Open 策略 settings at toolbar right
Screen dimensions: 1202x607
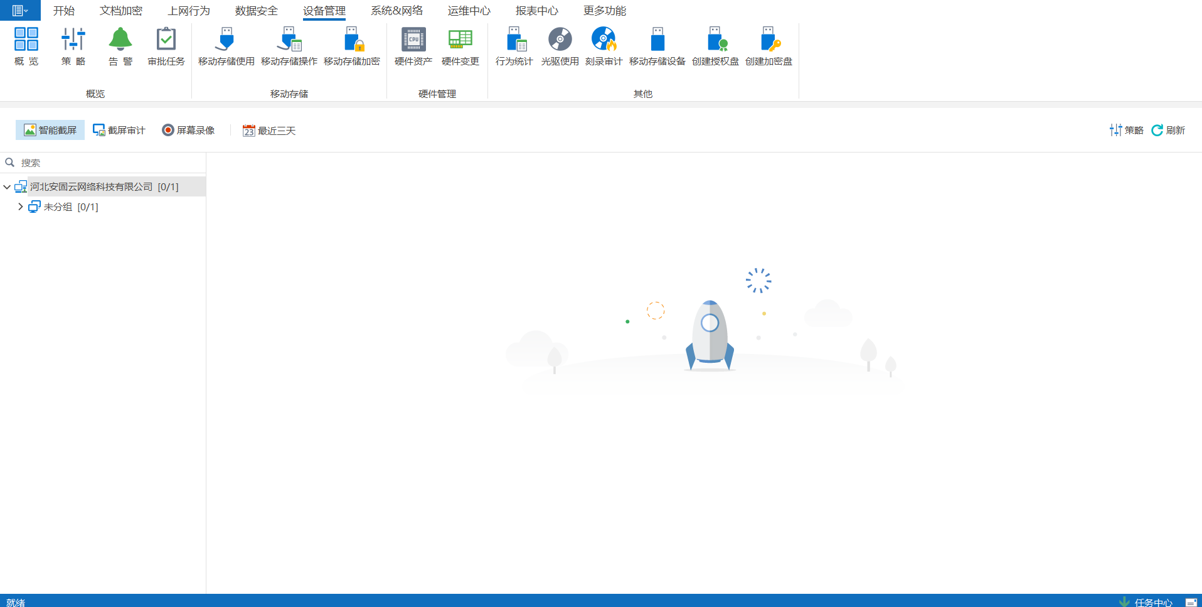[x=1127, y=130]
